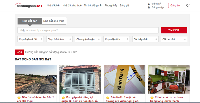Click the green kitchen interior thumbnail

point(169,79)
